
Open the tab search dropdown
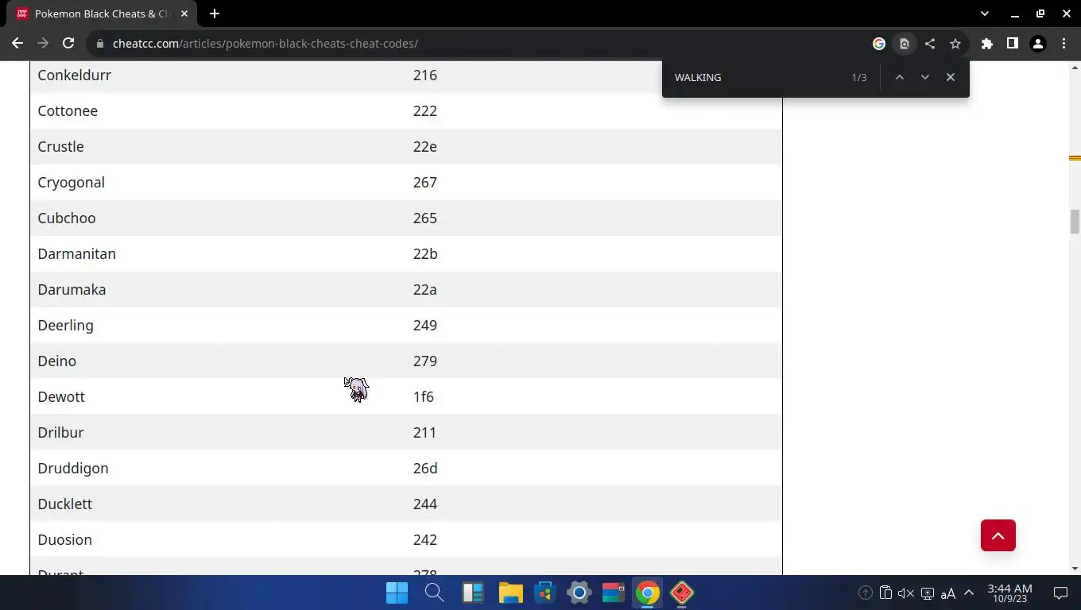click(x=985, y=14)
